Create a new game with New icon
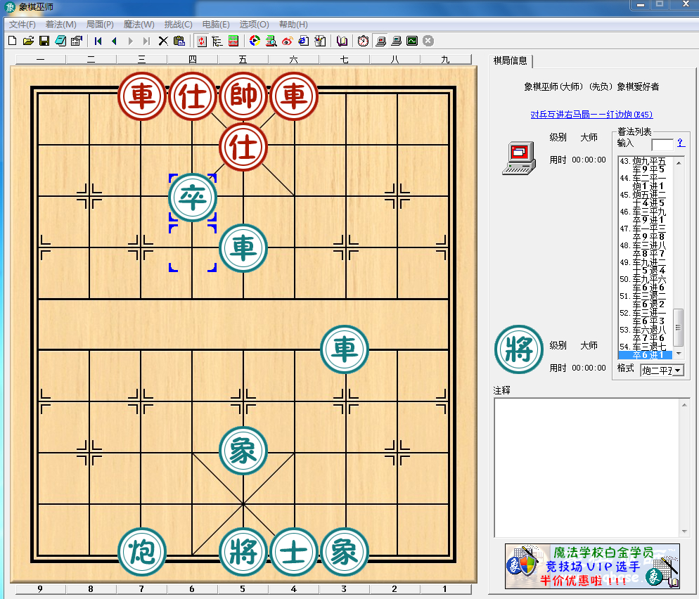699x599 pixels. [13, 41]
